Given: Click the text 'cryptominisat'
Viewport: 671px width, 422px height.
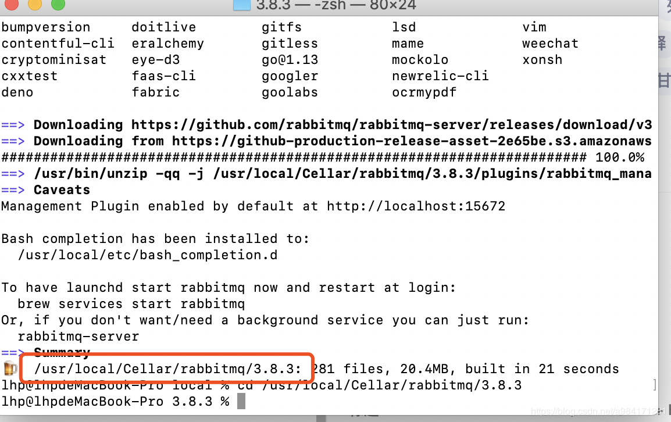Looking at the screenshot, I should click(x=54, y=60).
